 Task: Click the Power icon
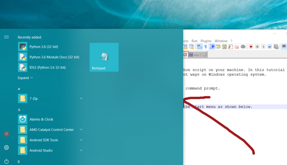(6, 161)
